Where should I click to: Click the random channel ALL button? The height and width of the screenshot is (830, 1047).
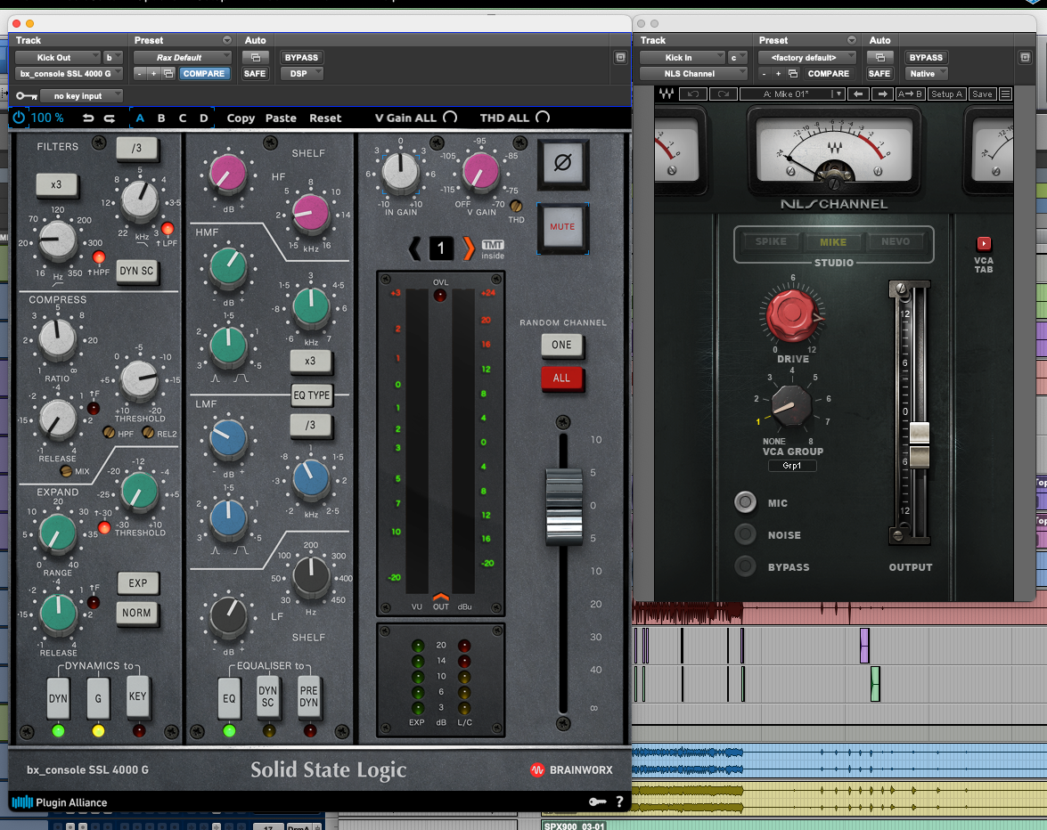[x=561, y=378]
